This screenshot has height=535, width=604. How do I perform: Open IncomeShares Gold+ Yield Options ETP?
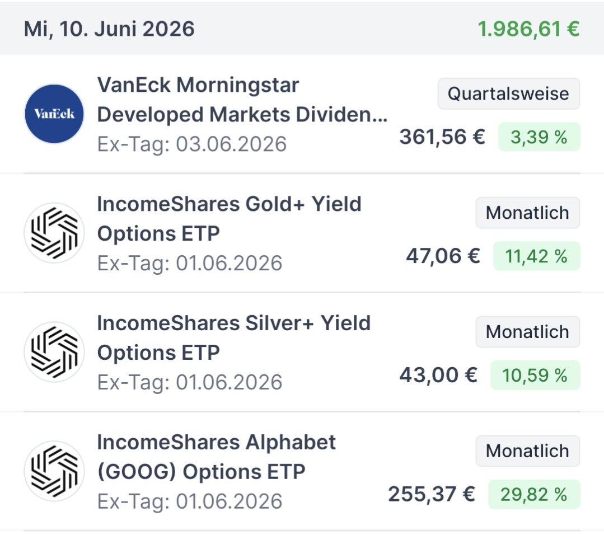pyautogui.click(x=302, y=233)
